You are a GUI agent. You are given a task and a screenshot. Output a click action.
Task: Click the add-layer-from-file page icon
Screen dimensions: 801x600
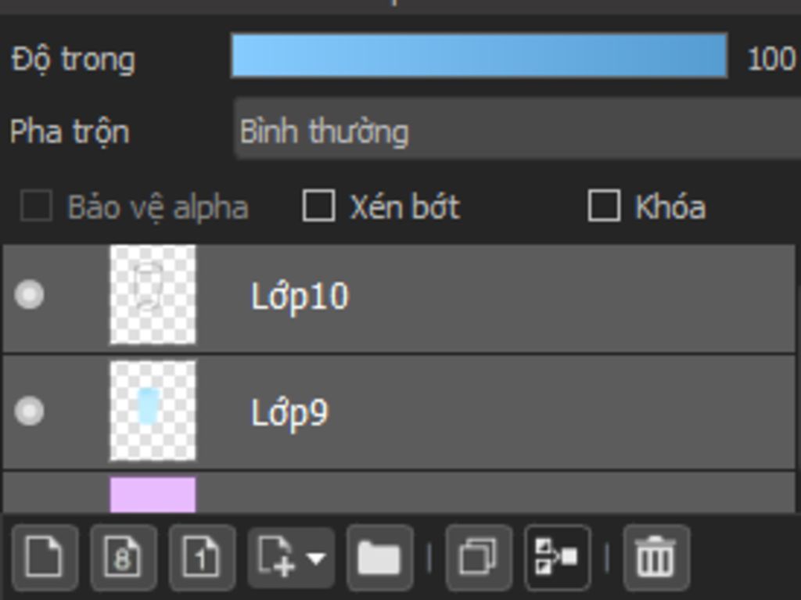(x=276, y=557)
